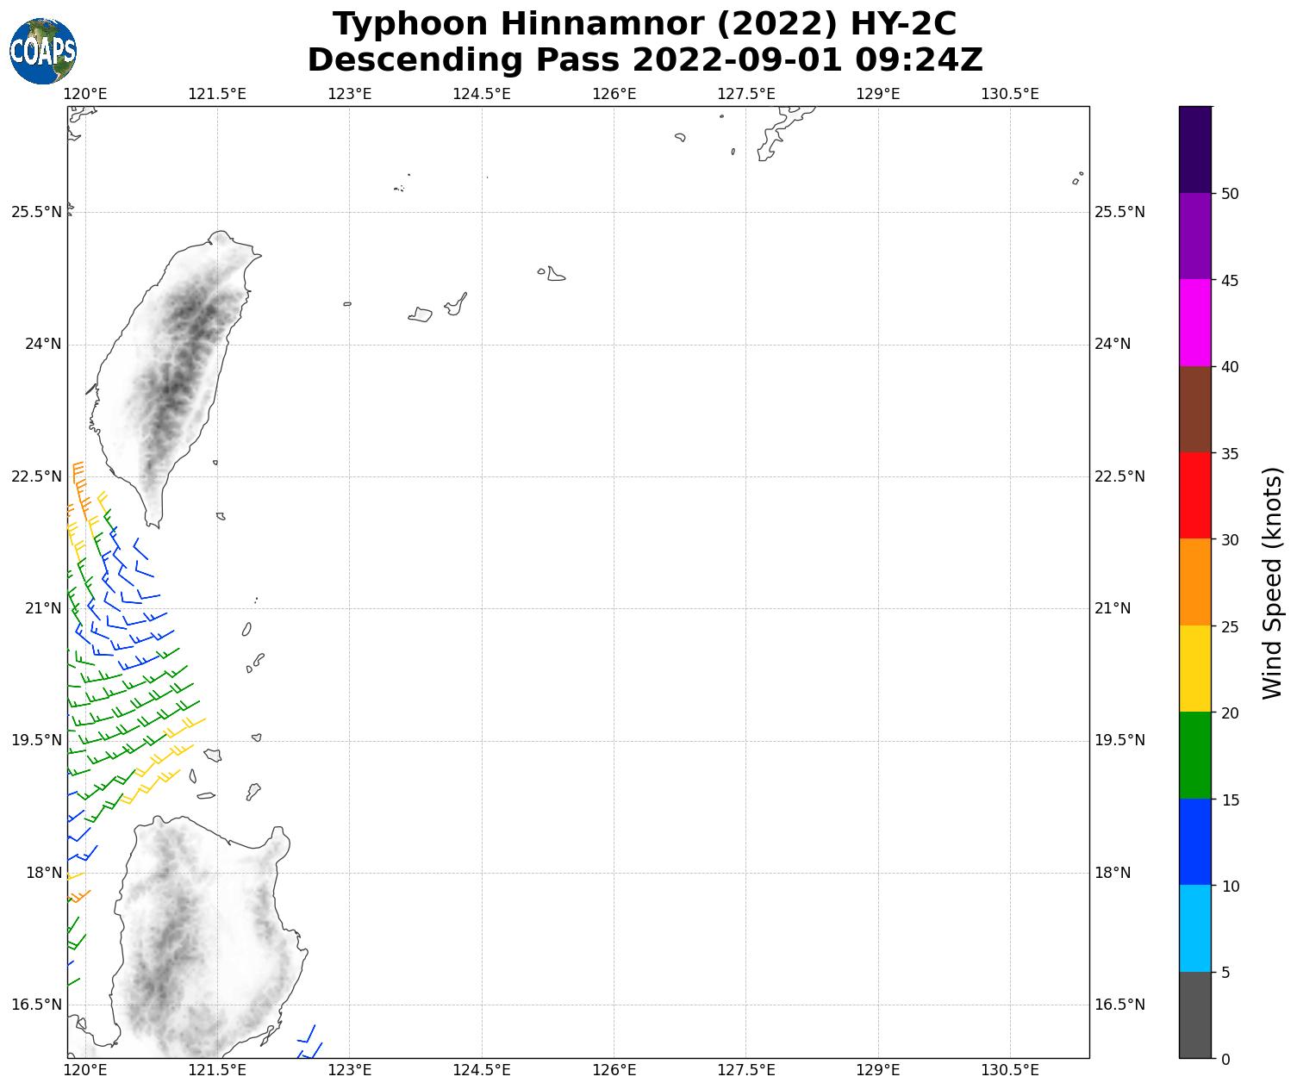Image resolution: width=1297 pixels, height=1089 pixels.
Task: Select the brown 35–40 knot color band
Action: 1194,409
